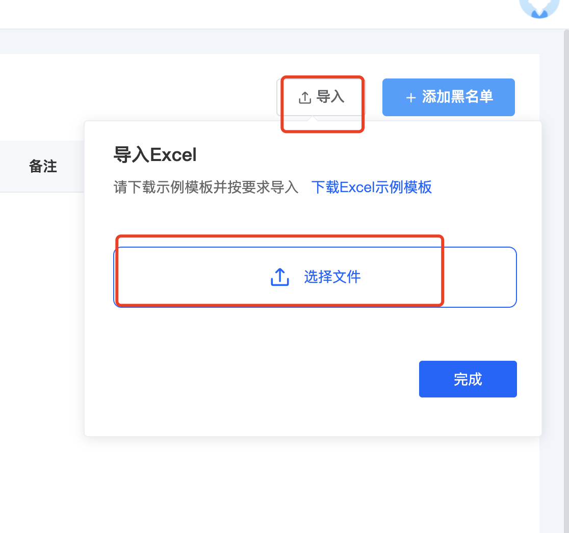
Task: Click empty right side of file upload box
Action: click(479, 277)
